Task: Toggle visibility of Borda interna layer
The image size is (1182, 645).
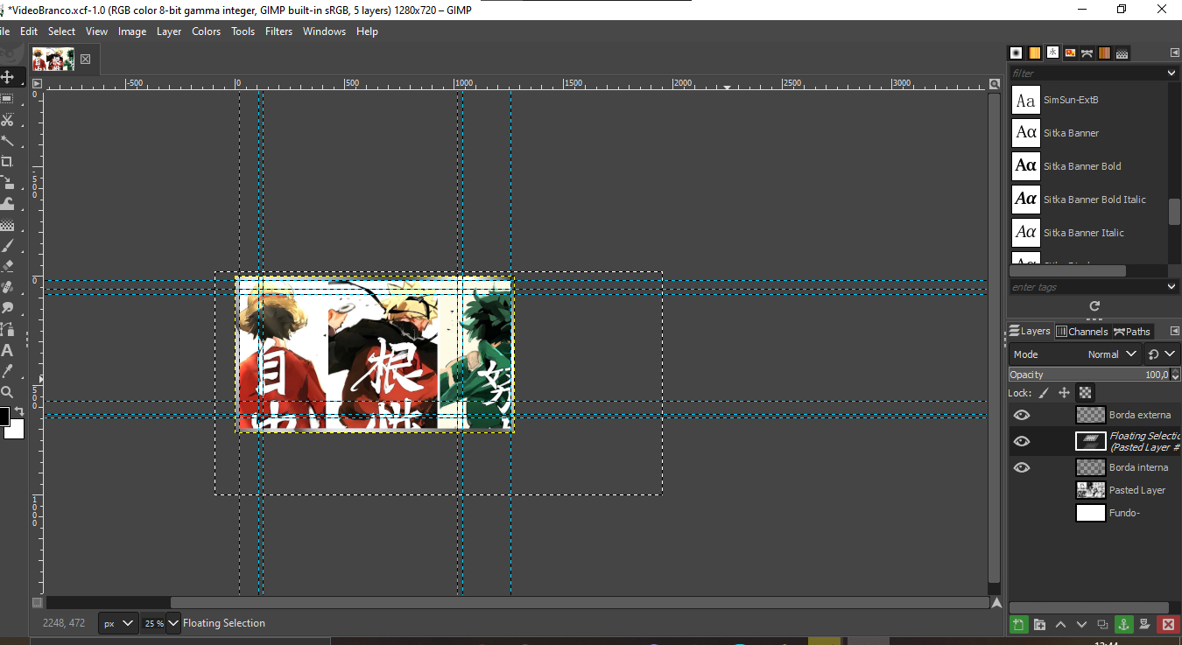Action: click(1022, 467)
